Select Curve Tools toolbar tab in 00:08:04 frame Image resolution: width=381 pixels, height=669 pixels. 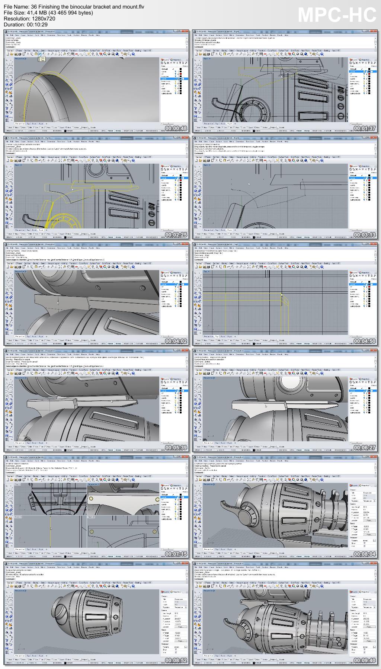point(272,476)
